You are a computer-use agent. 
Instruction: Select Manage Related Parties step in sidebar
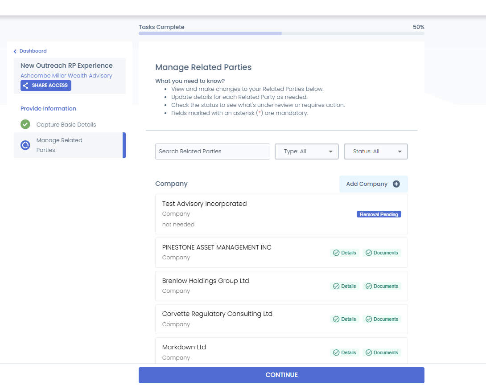point(70,145)
